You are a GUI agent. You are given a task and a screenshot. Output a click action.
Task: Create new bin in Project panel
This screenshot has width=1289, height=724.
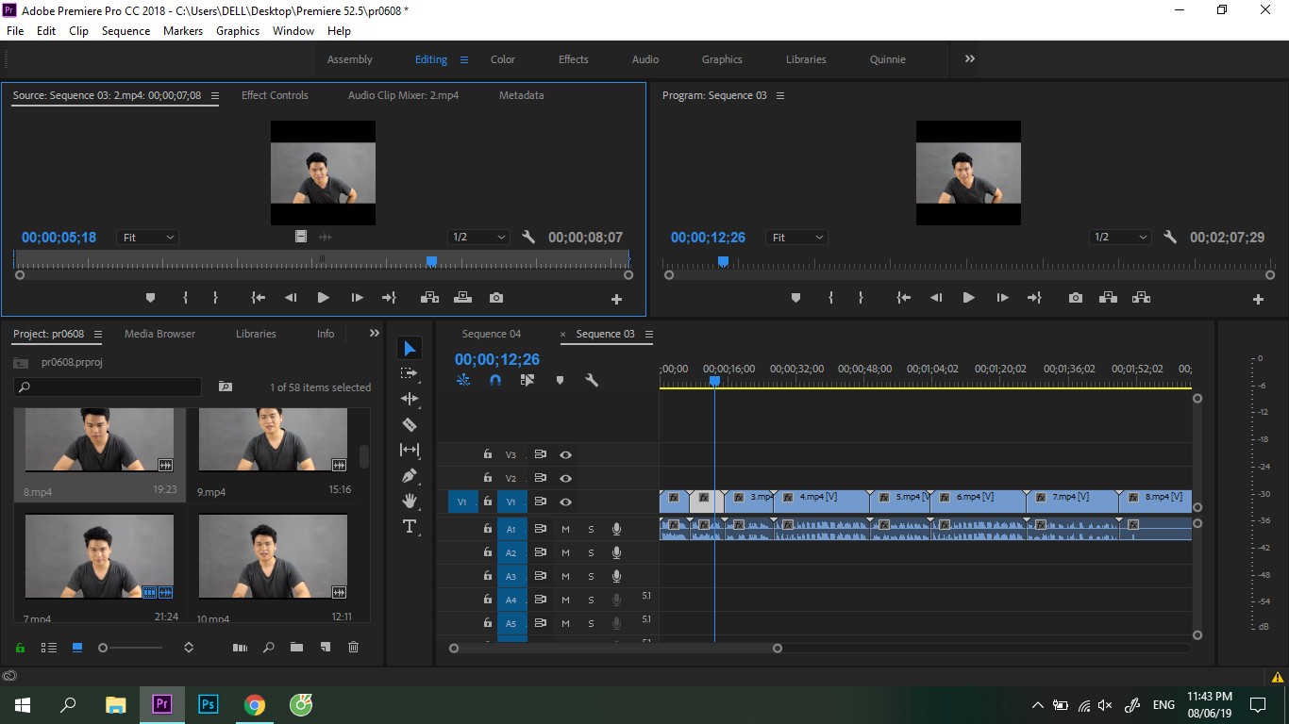pyautogui.click(x=296, y=648)
